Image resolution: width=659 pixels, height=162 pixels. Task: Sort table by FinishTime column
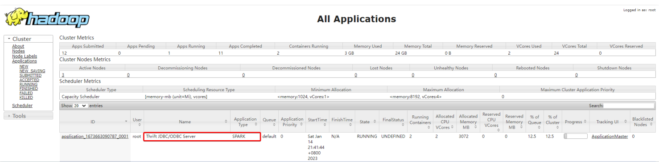[342, 121]
